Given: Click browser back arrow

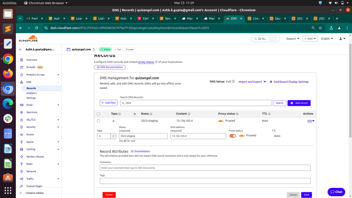Looking at the screenshot, I should point(21,28).
